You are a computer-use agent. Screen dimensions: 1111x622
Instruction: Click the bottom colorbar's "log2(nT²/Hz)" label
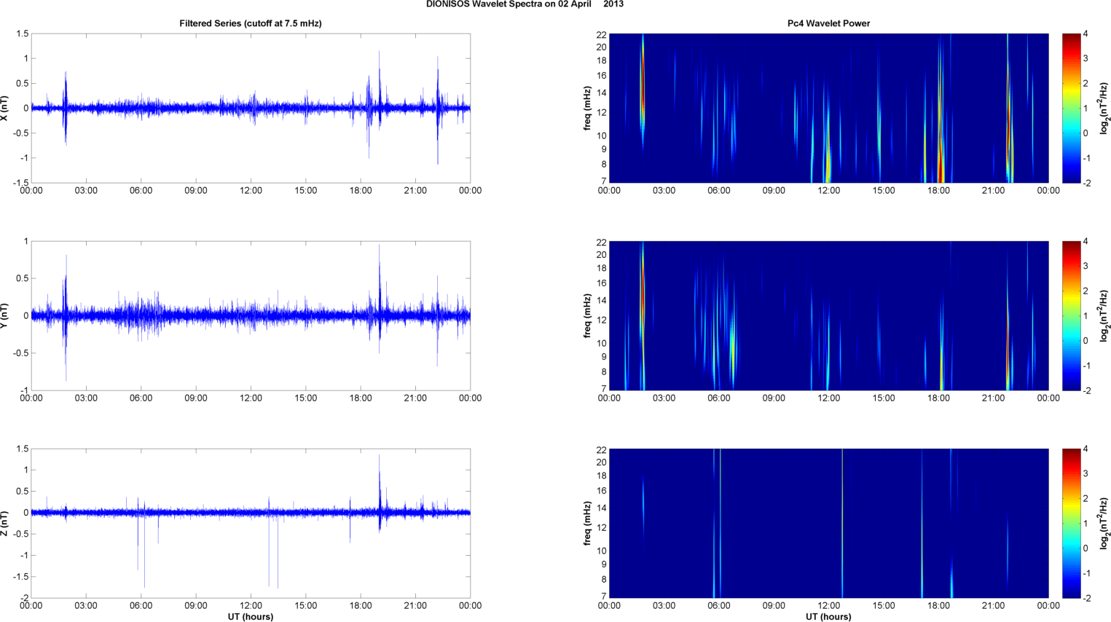1104,524
